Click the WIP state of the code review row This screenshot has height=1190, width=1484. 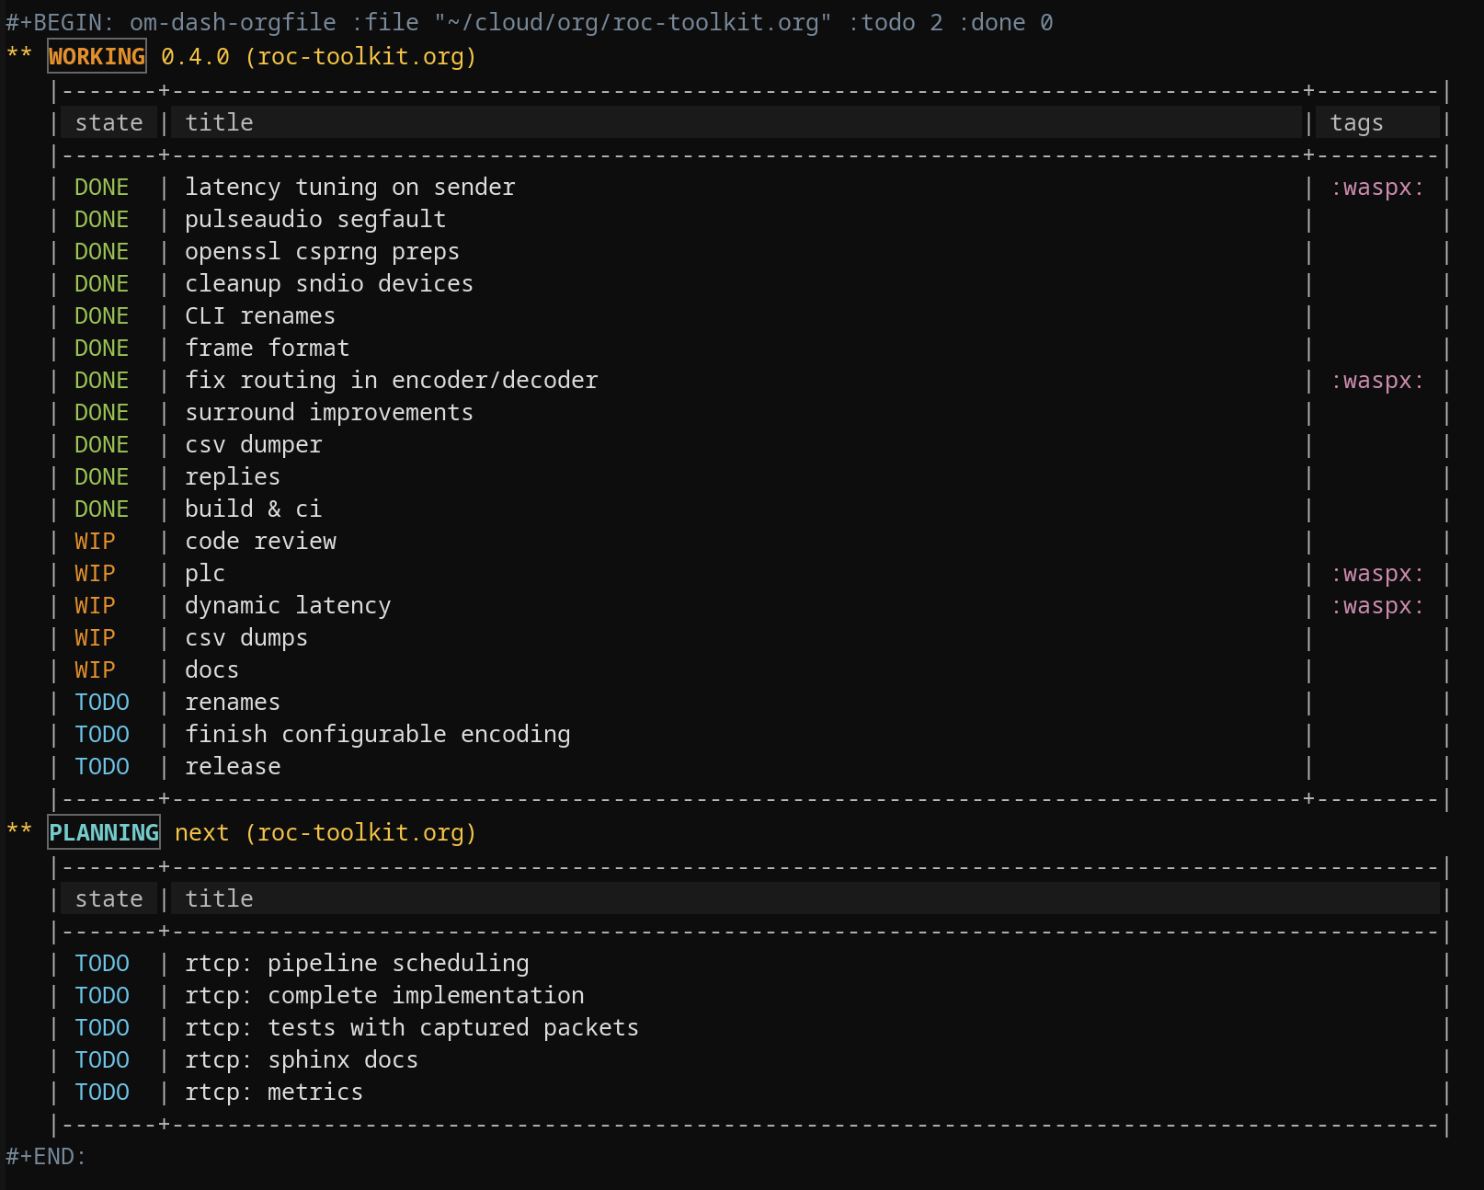tap(95, 542)
